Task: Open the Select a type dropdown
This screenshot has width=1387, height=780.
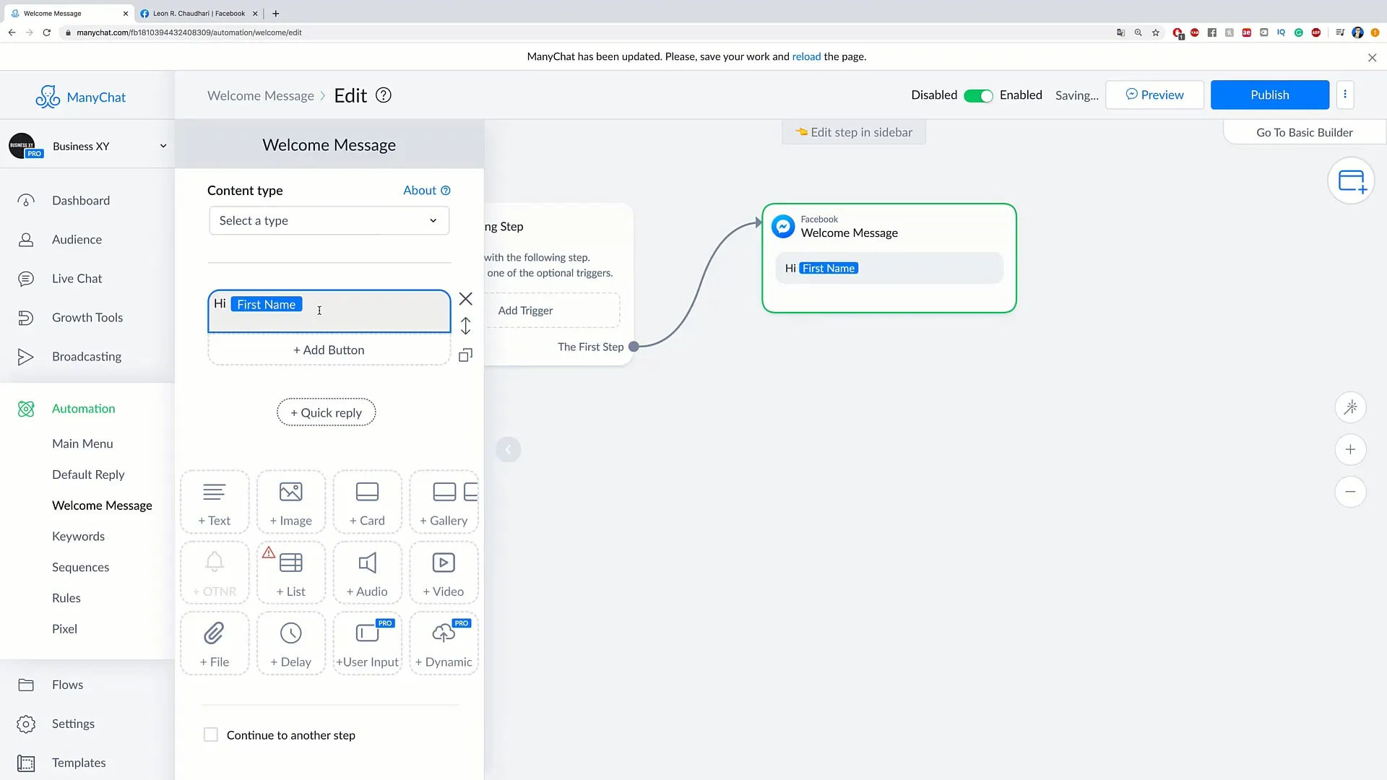Action: 329,221
